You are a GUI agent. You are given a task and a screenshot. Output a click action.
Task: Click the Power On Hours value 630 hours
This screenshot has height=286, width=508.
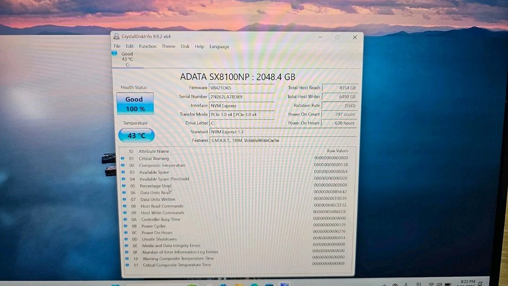pyautogui.click(x=339, y=123)
